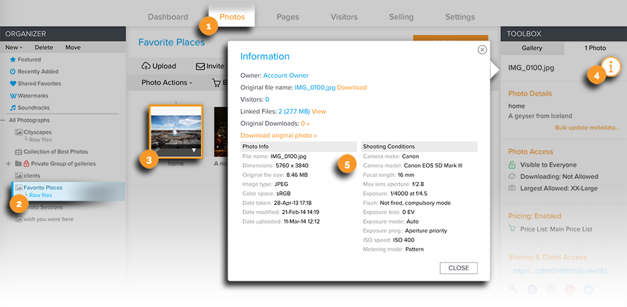Click the Price List cart icon
627x307 pixels.
coord(512,229)
